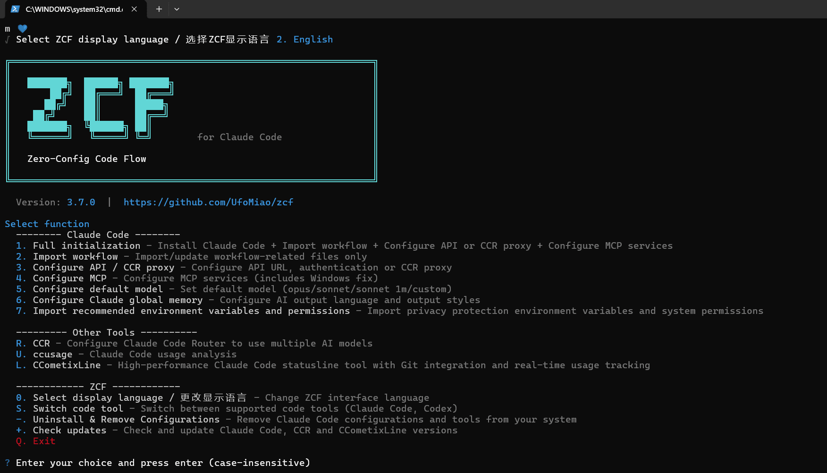The height and width of the screenshot is (473, 827).
Task: Click 'for Claude Code' text in banner
Action: [x=239, y=137]
